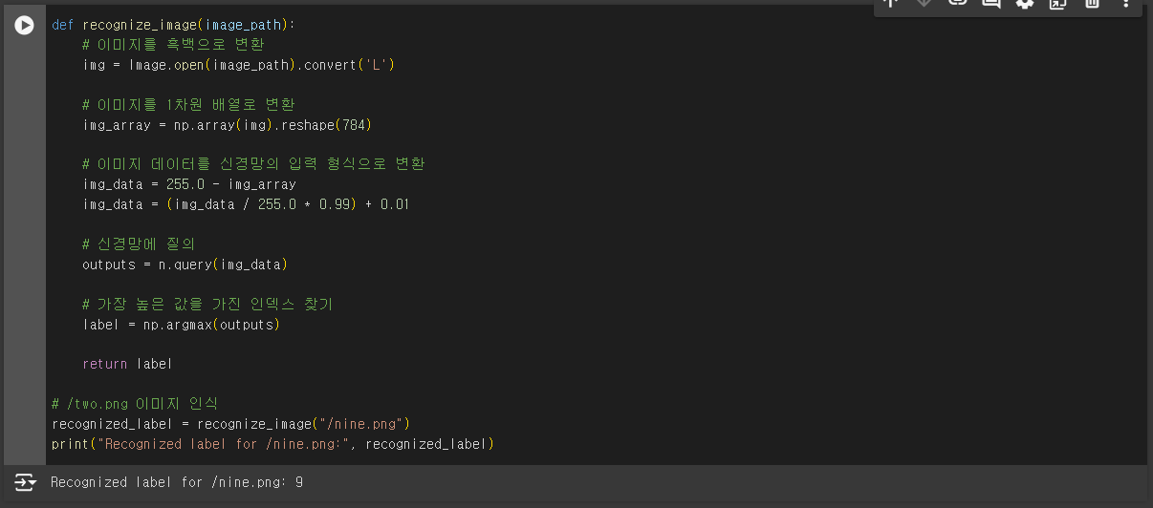Viewport: 1153px width, 508px height.
Task: Click the 'return label' statement
Action: point(127,364)
